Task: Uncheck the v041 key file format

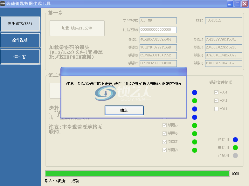Action: pos(216,100)
